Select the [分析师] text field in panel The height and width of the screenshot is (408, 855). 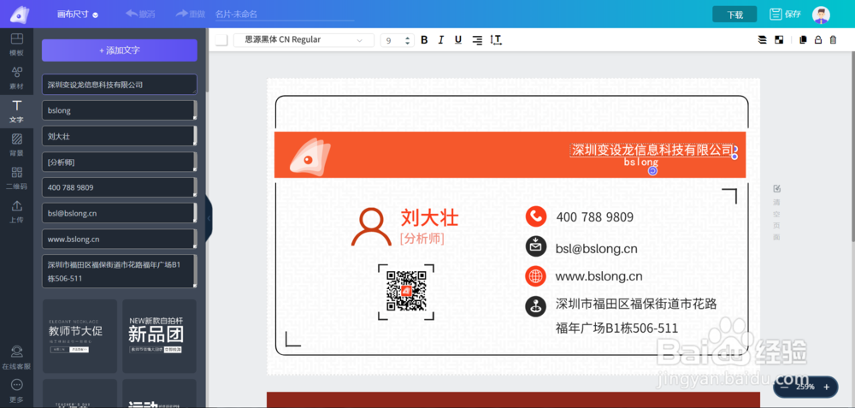[x=120, y=162]
